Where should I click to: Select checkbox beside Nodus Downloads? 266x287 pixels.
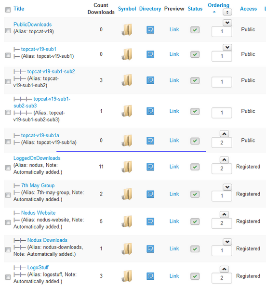[8, 249]
